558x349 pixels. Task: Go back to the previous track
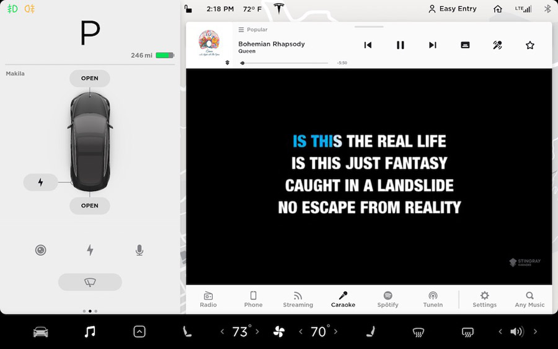pos(368,45)
